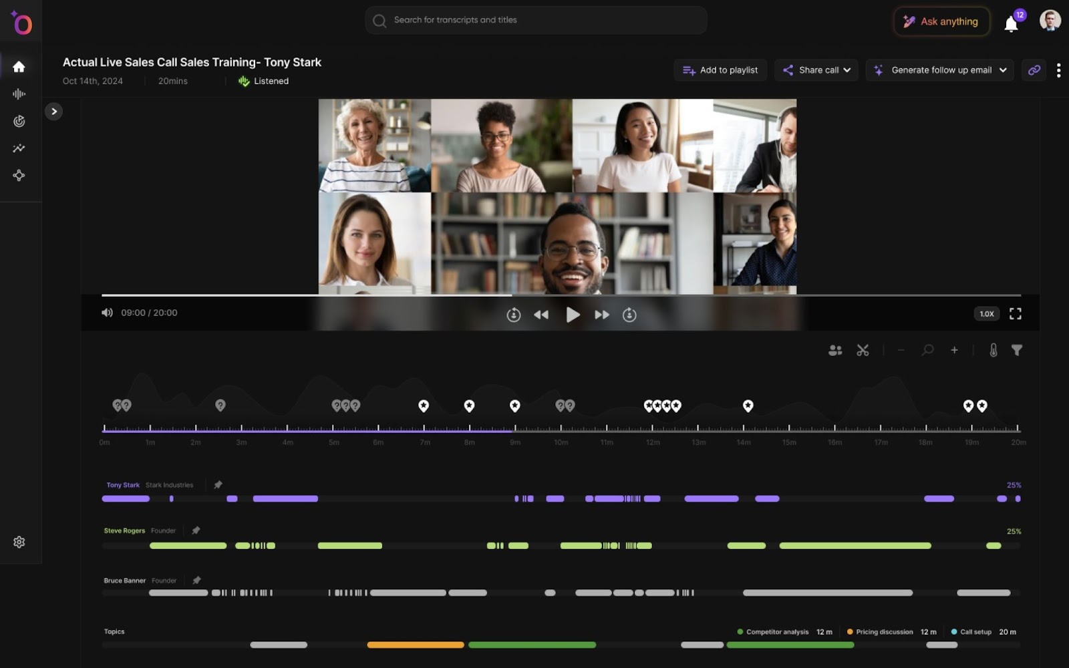Open the analytics trends icon in sidebar

pos(19,148)
